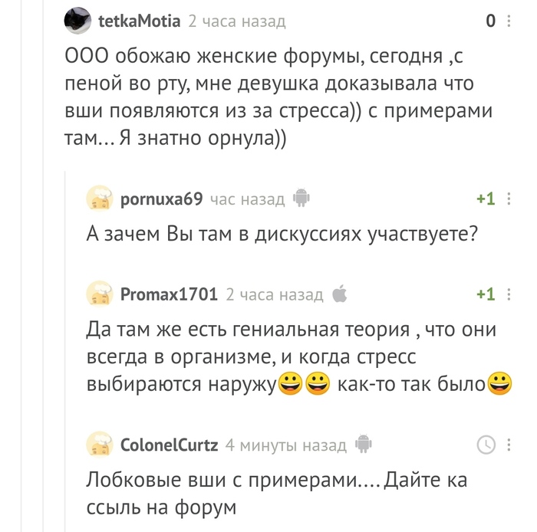Expand the three-dot menu on pornuxa69's reply
This screenshot has height=532, width=537.
(508, 199)
